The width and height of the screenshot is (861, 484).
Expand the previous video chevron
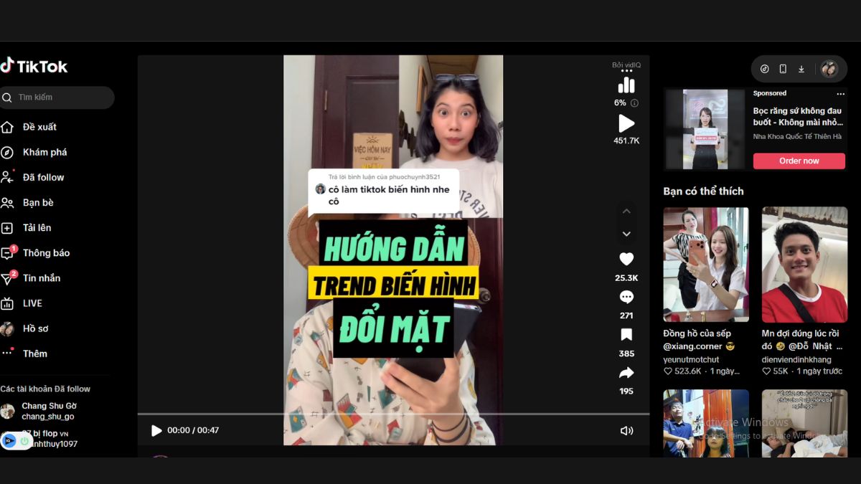click(626, 210)
